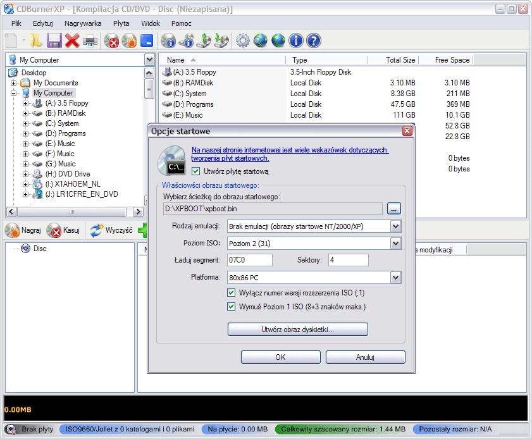Click the blue info circle toolbar icon
The width and height of the screenshot is (532, 439).
point(296,40)
